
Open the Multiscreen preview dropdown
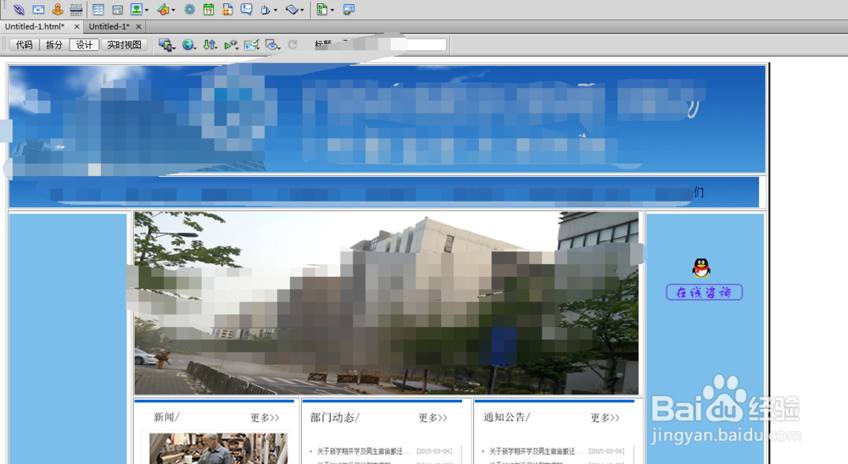pyautogui.click(x=166, y=45)
